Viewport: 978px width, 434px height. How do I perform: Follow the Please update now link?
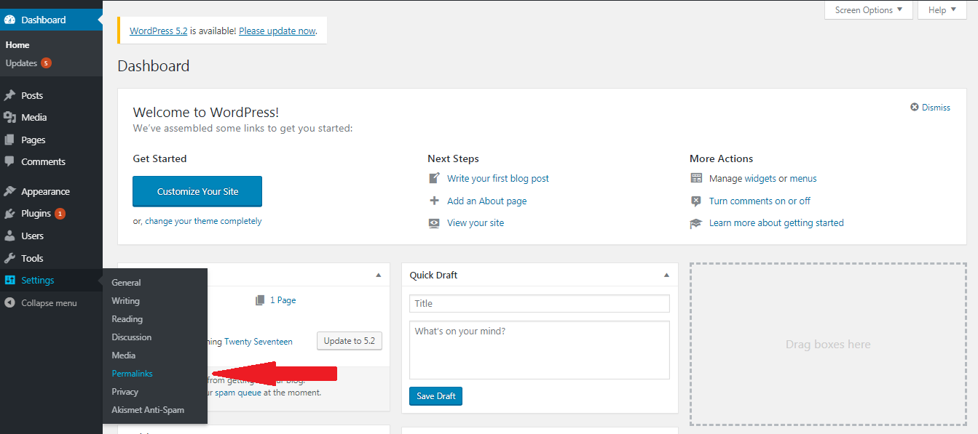point(277,31)
